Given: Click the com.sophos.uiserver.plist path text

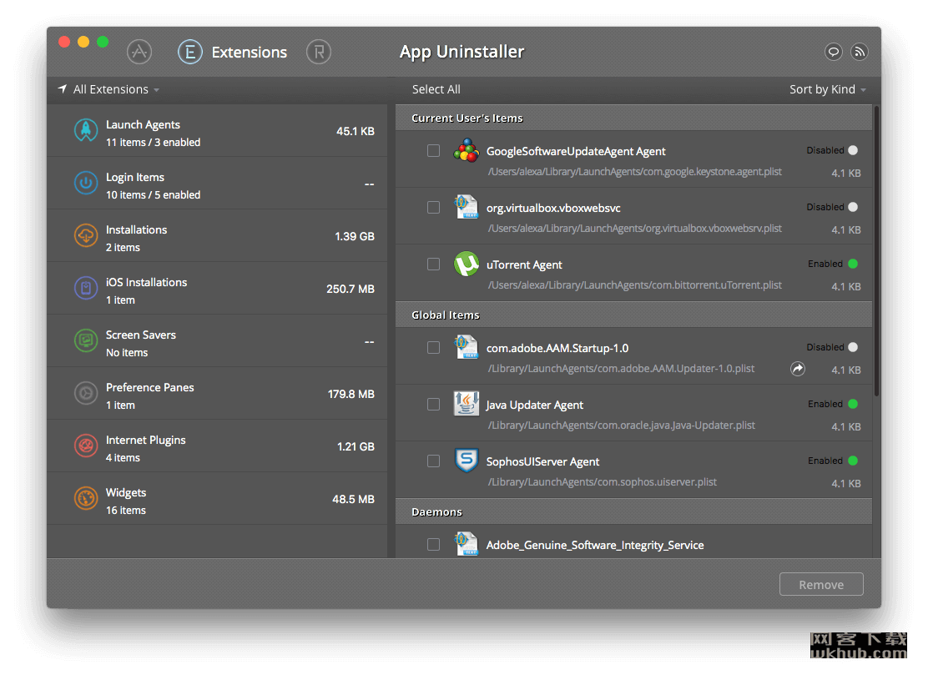Looking at the screenshot, I should pos(602,483).
